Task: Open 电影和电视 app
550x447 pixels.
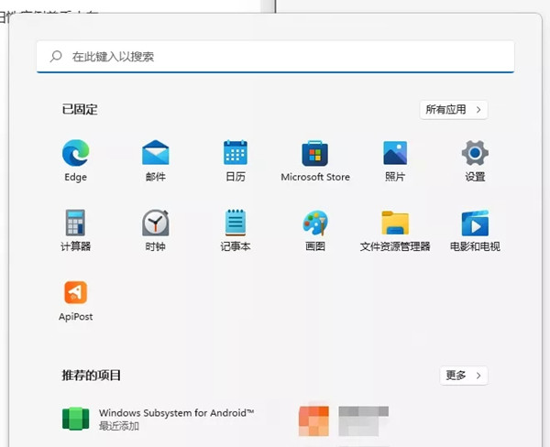Action: pyautogui.click(x=475, y=223)
